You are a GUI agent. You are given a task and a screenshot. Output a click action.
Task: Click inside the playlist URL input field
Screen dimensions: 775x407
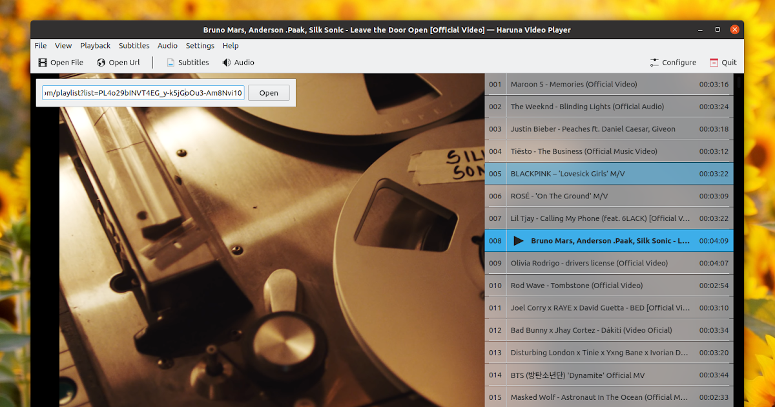143,92
